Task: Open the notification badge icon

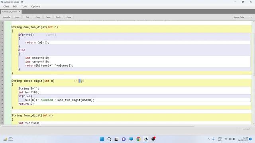Action: coord(251,139)
